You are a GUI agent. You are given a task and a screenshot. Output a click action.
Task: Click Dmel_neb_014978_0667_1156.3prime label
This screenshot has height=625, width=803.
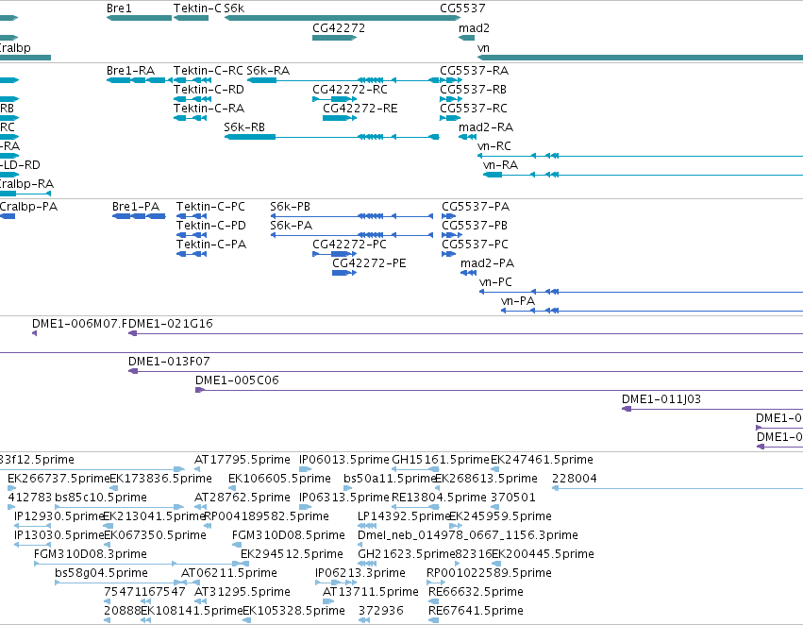[468, 536]
